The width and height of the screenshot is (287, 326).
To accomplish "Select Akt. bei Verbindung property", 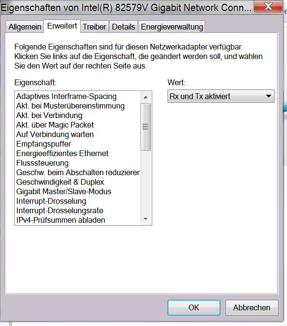I will (78, 115).
